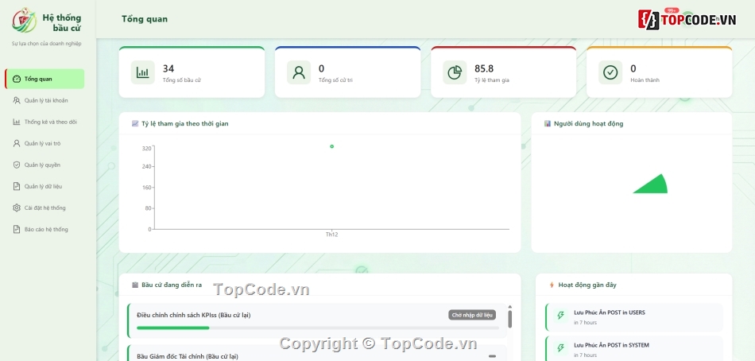Screen dimensions: 755x361
Task: Open Quản lý tài khoản menu item
Action: (45, 100)
